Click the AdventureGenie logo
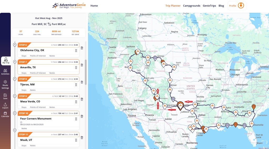The image size is (269, 149). tap(69, 6)
